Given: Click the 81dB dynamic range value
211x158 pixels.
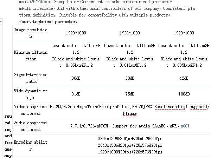Looking at the screenshot, I should click(x=76, y=94).
